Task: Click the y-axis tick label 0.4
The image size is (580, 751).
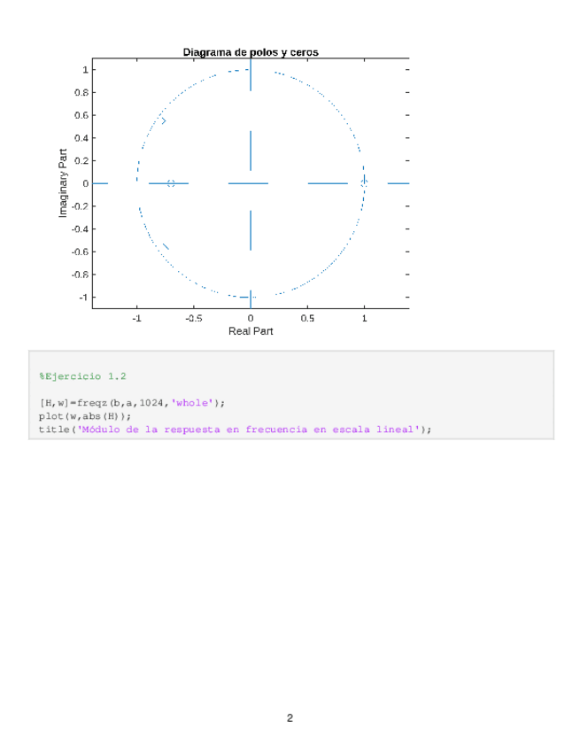Action: coord(81,138)
